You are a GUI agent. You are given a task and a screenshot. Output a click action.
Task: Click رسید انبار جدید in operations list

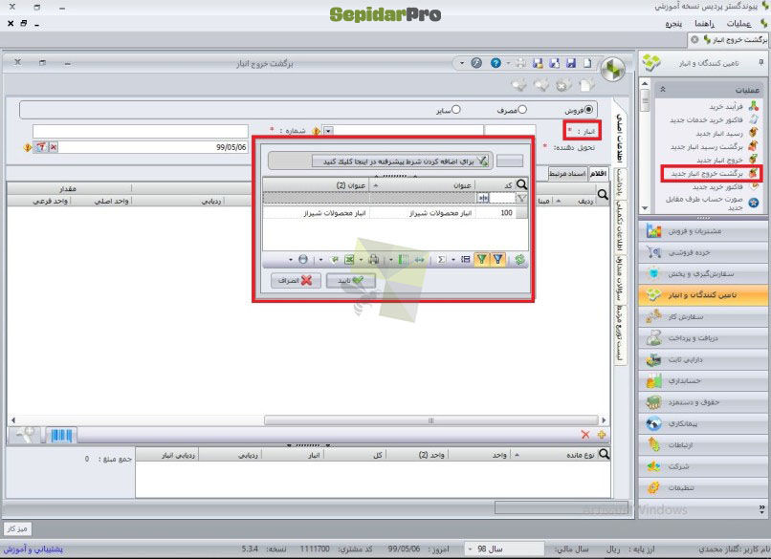(719, 133)
